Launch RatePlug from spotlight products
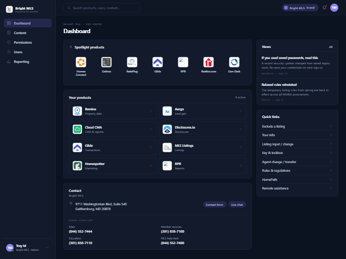The height and width of the screenshot is (259, 346). (x=132, y=62)
